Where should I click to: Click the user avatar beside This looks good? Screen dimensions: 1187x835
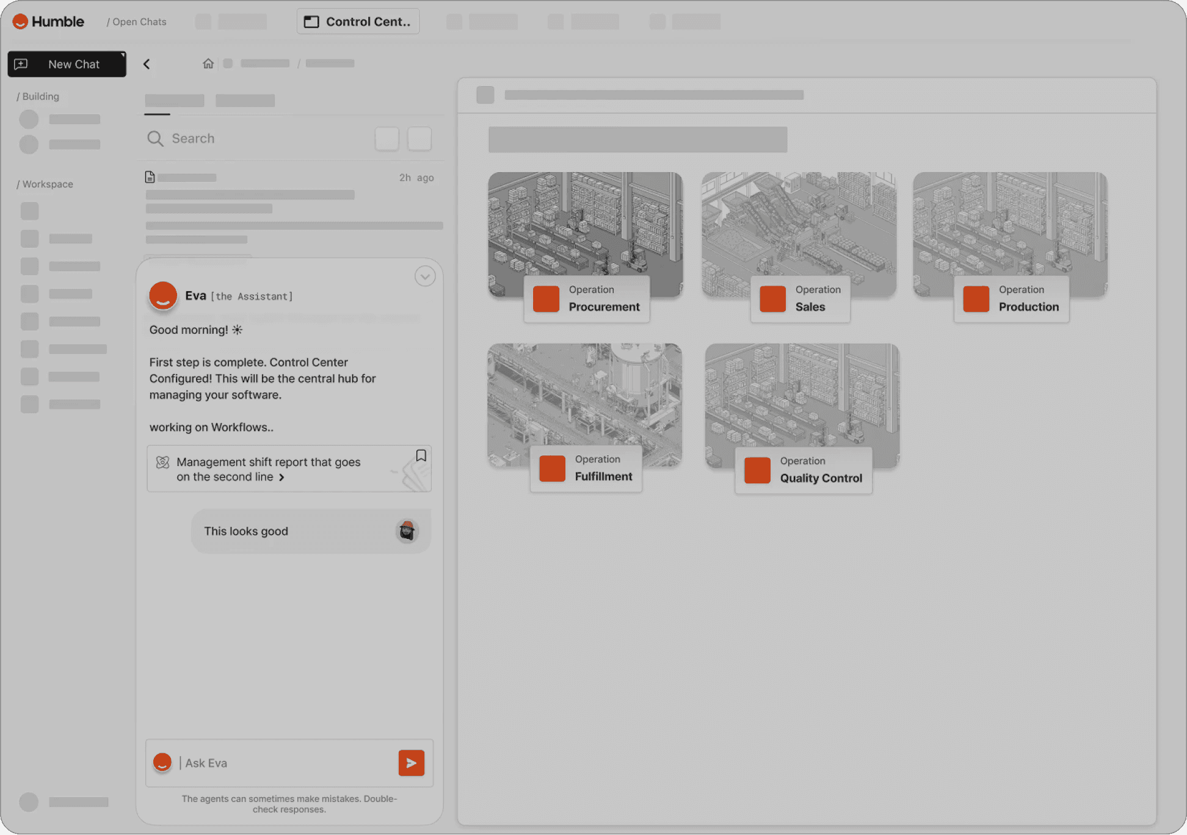click(407, 531)
